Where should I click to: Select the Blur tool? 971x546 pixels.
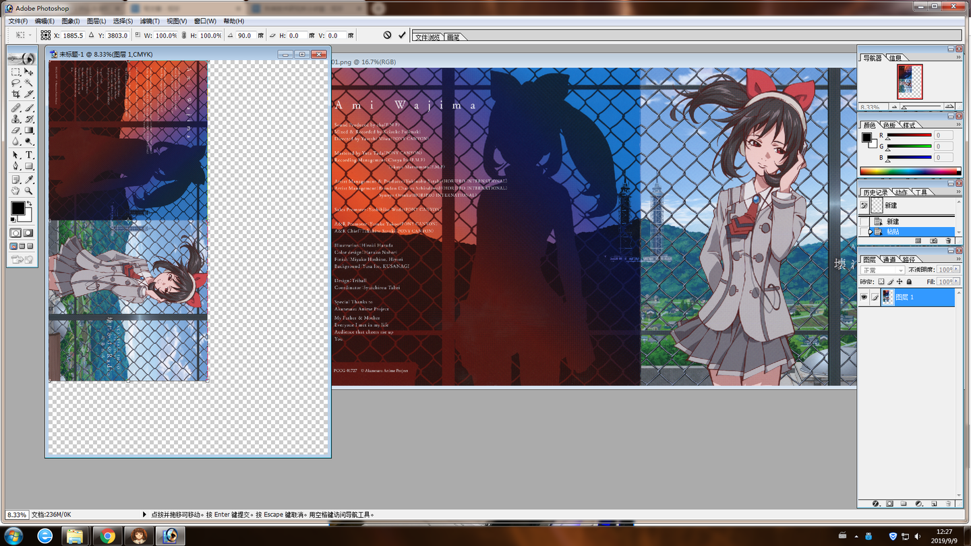(x=16, y=142)
